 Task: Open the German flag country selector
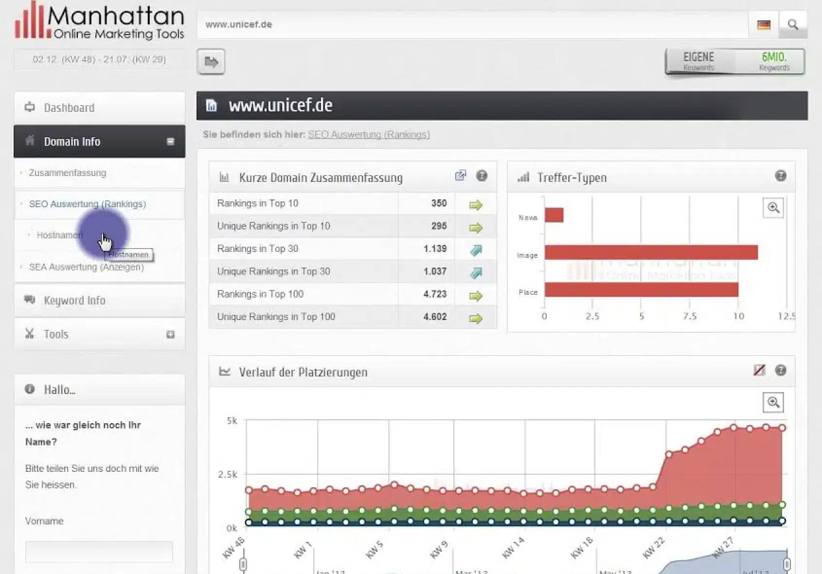click(764, 25)
